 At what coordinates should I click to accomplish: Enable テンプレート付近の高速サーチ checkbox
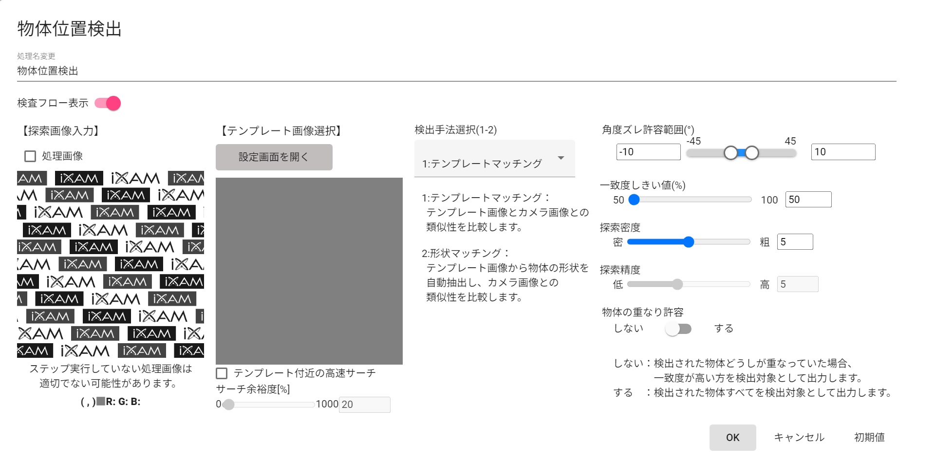[222, 373]
